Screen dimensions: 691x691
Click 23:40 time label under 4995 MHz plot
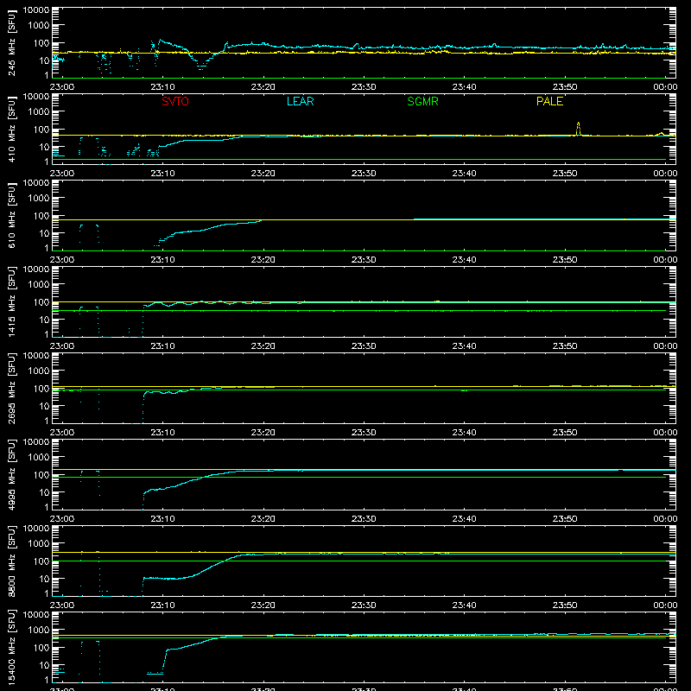point(464,519)
